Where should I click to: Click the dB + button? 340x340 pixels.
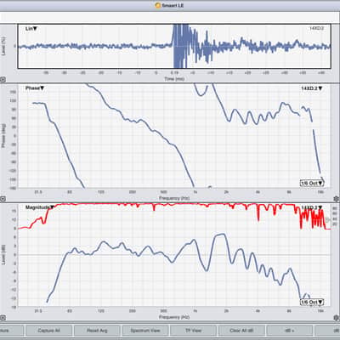click(290, 331)
